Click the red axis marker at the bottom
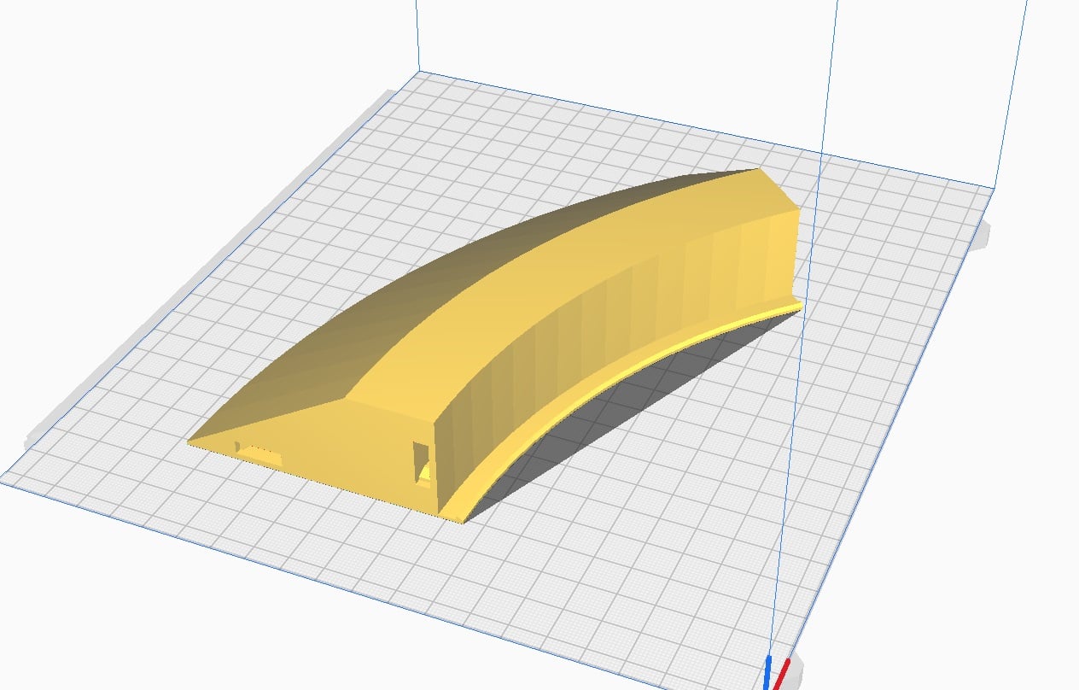This screenshot has width=1079, height=690. 783,670
